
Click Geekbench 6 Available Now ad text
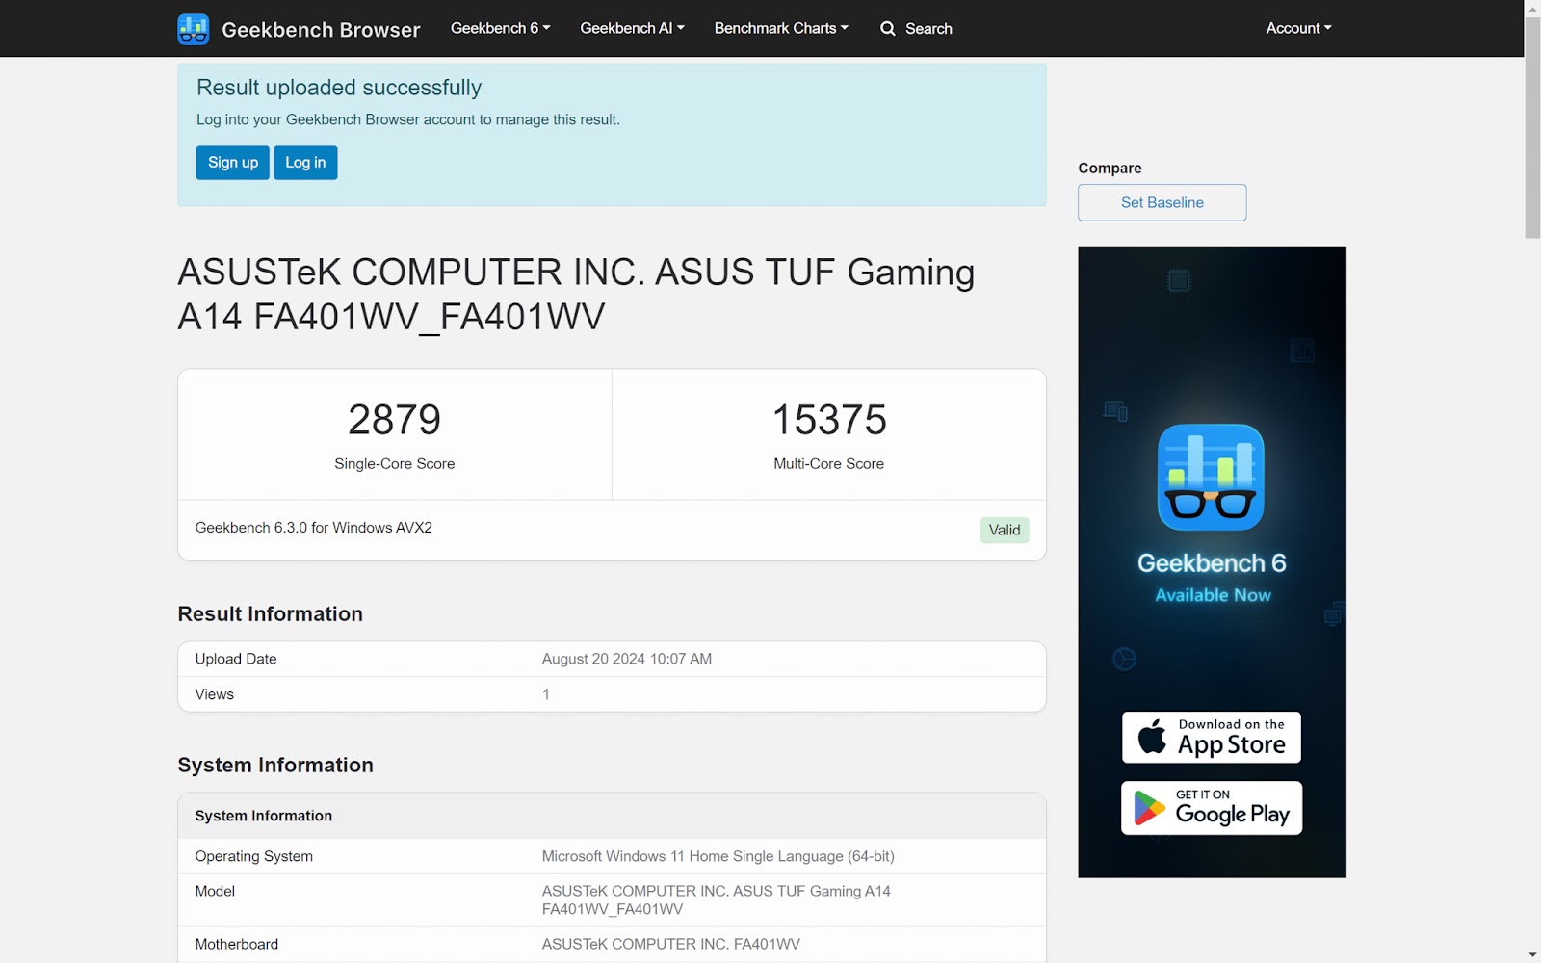[1212, 578]
